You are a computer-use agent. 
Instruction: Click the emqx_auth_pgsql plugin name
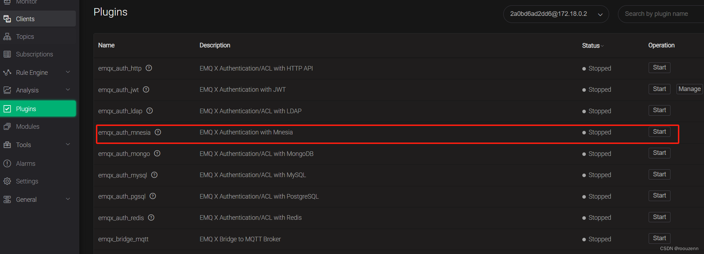pos(122,196)
